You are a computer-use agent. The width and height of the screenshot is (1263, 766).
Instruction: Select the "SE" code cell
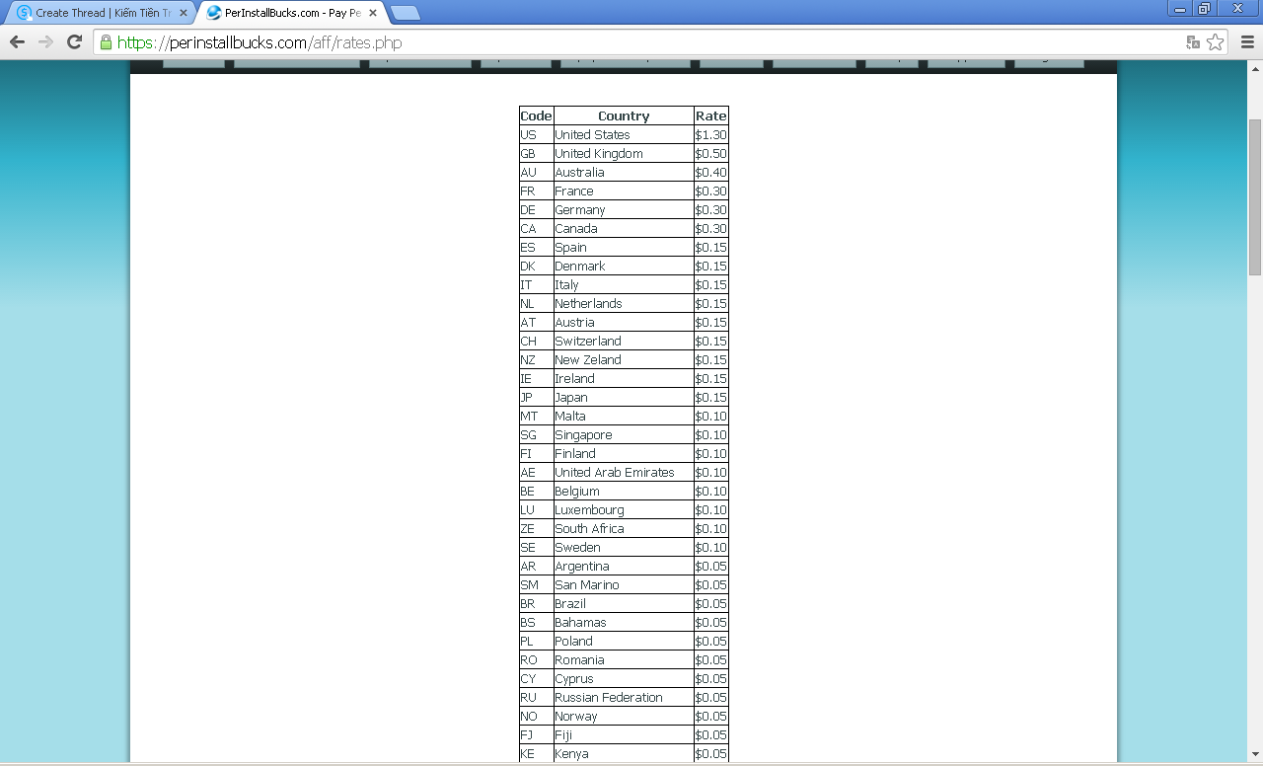(536, 547)
